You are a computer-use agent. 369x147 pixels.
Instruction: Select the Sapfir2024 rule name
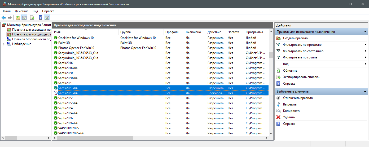coord(65,108)
